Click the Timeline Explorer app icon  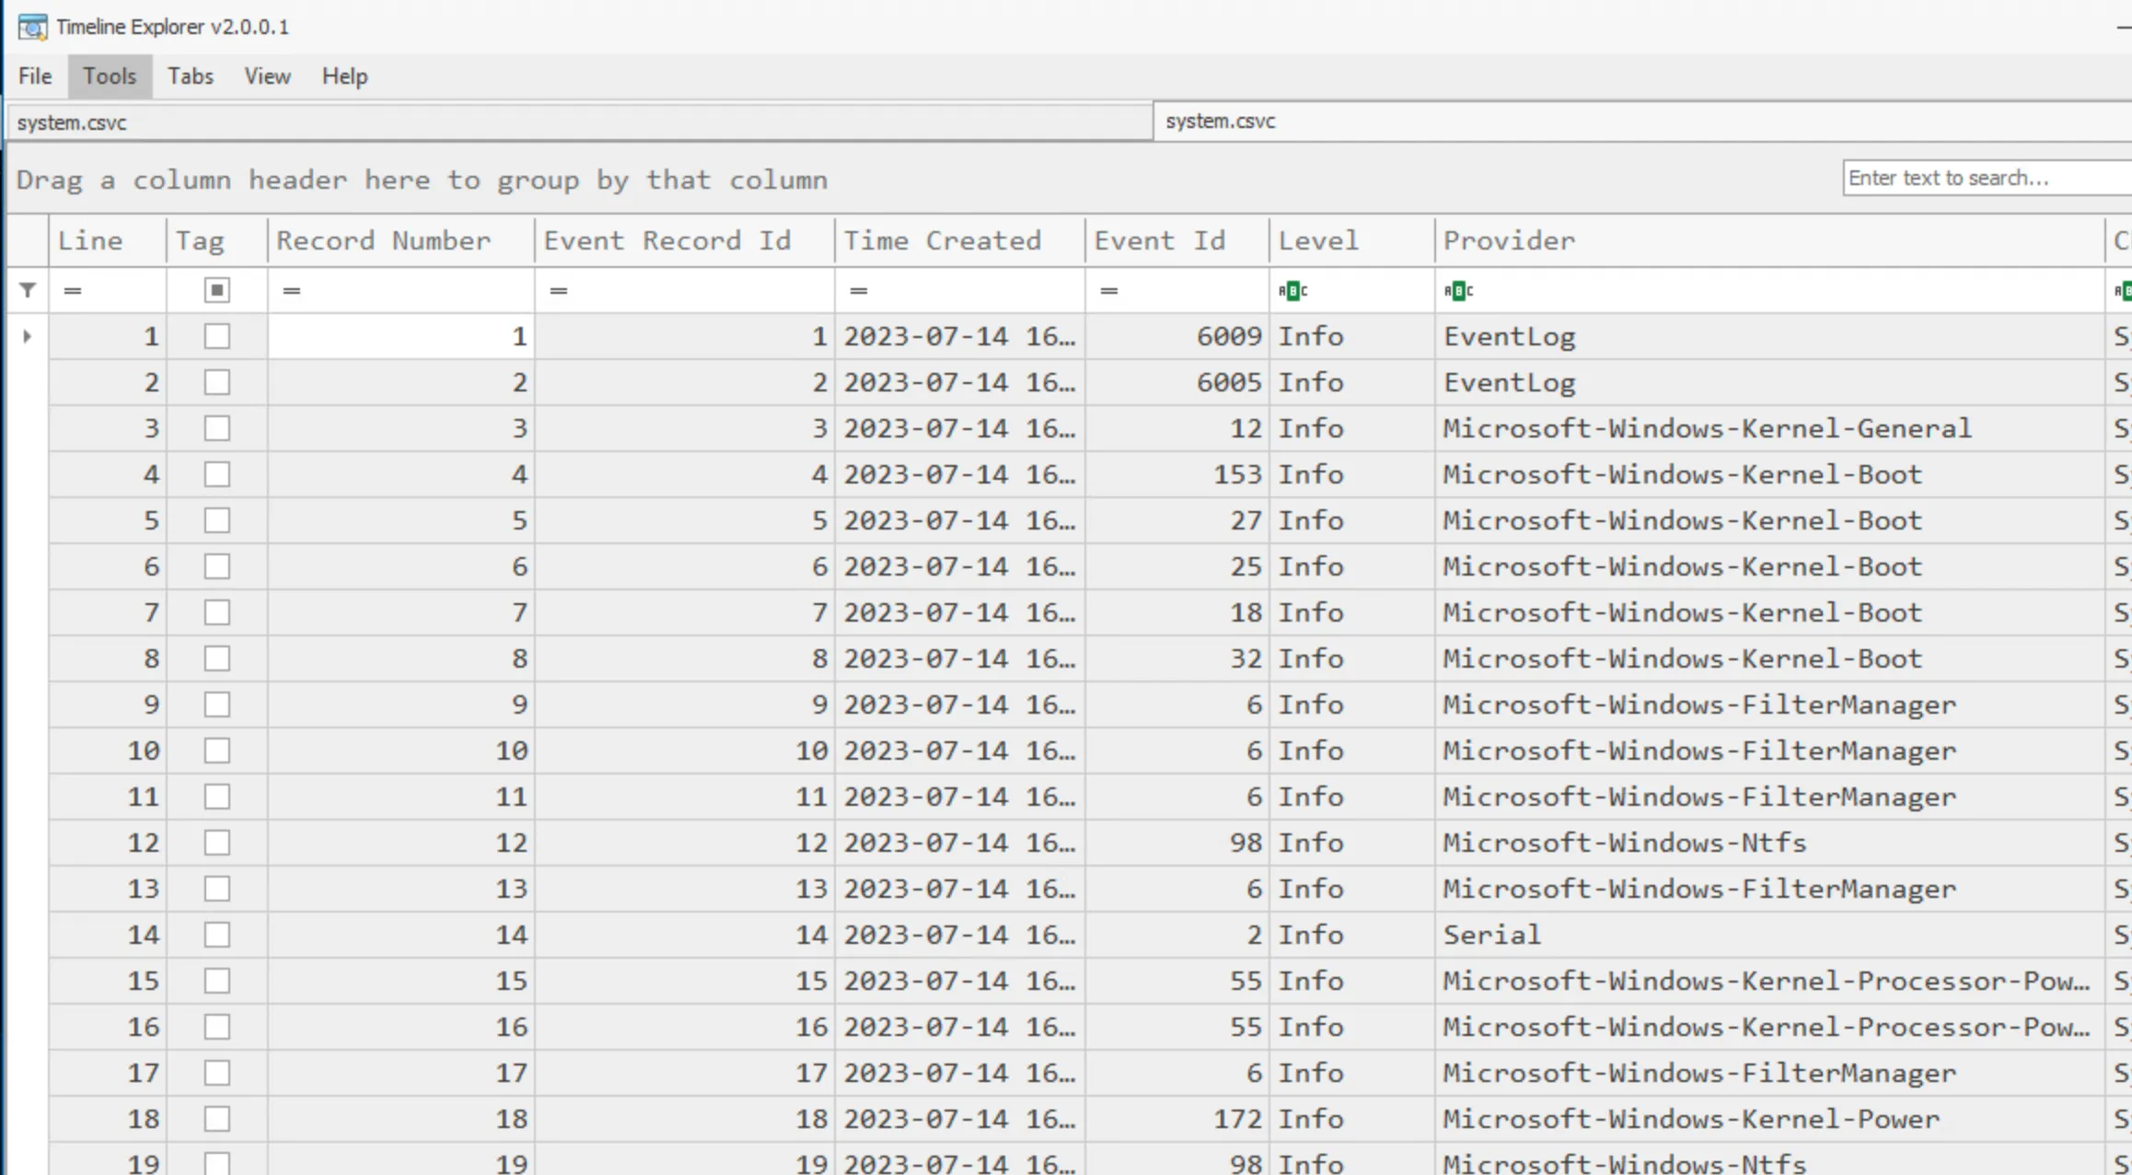[x=32, y=28]
